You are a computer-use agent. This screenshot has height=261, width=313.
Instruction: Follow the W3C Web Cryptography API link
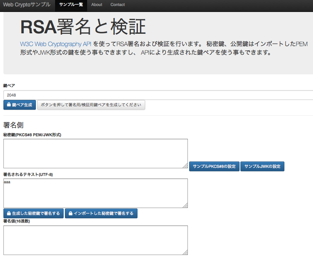(56, 44)
